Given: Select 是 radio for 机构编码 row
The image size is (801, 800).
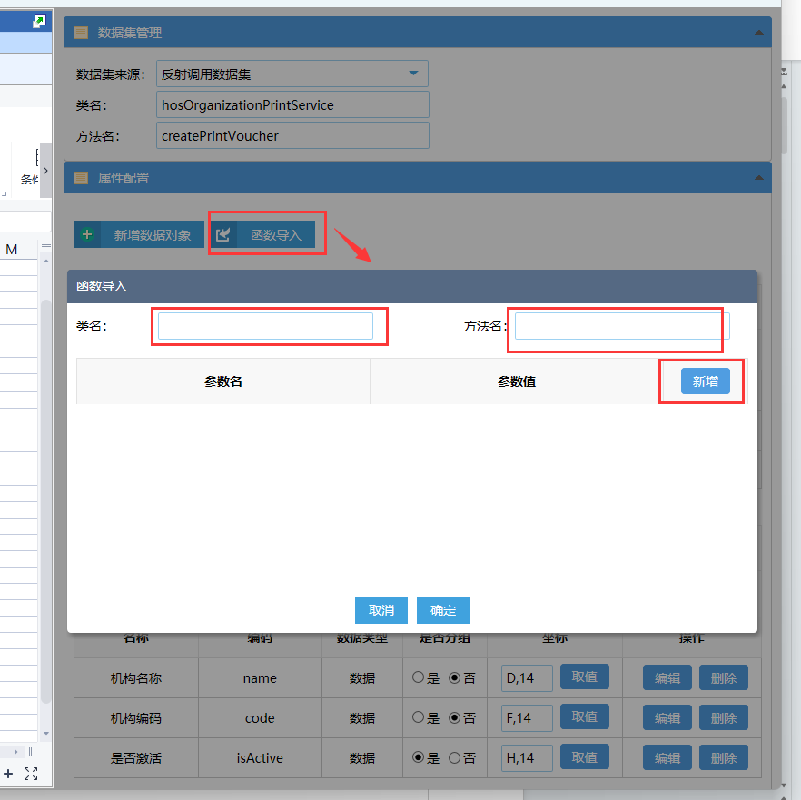Looking at the screenshot, I should 418,717.
